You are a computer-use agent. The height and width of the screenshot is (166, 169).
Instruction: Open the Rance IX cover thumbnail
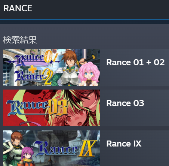[51, 148]
